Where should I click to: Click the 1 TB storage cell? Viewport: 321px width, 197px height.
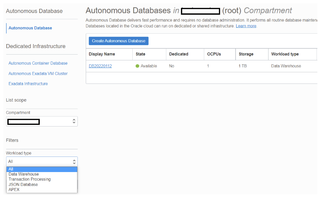click(242, 66)
